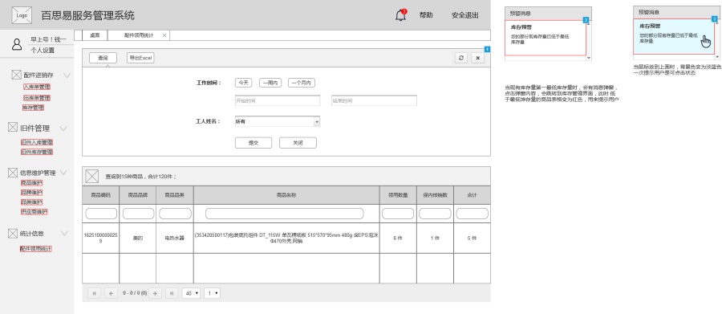Go to first page in pagination
The height and width of the screenshot is (314, 722).
pos(94,293)
